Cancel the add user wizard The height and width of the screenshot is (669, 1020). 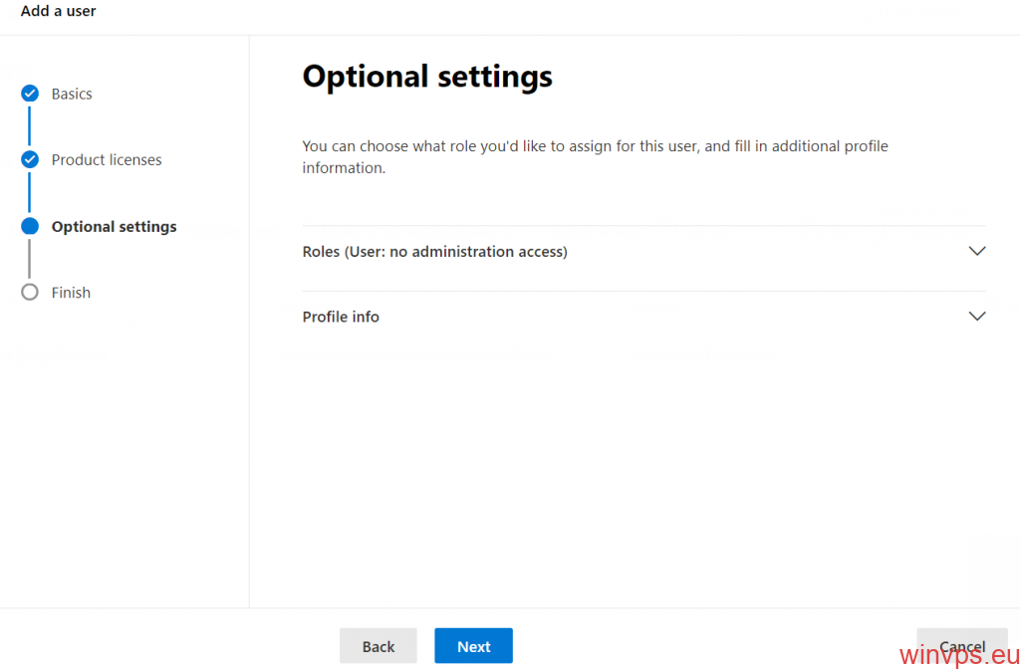point(961,645)
